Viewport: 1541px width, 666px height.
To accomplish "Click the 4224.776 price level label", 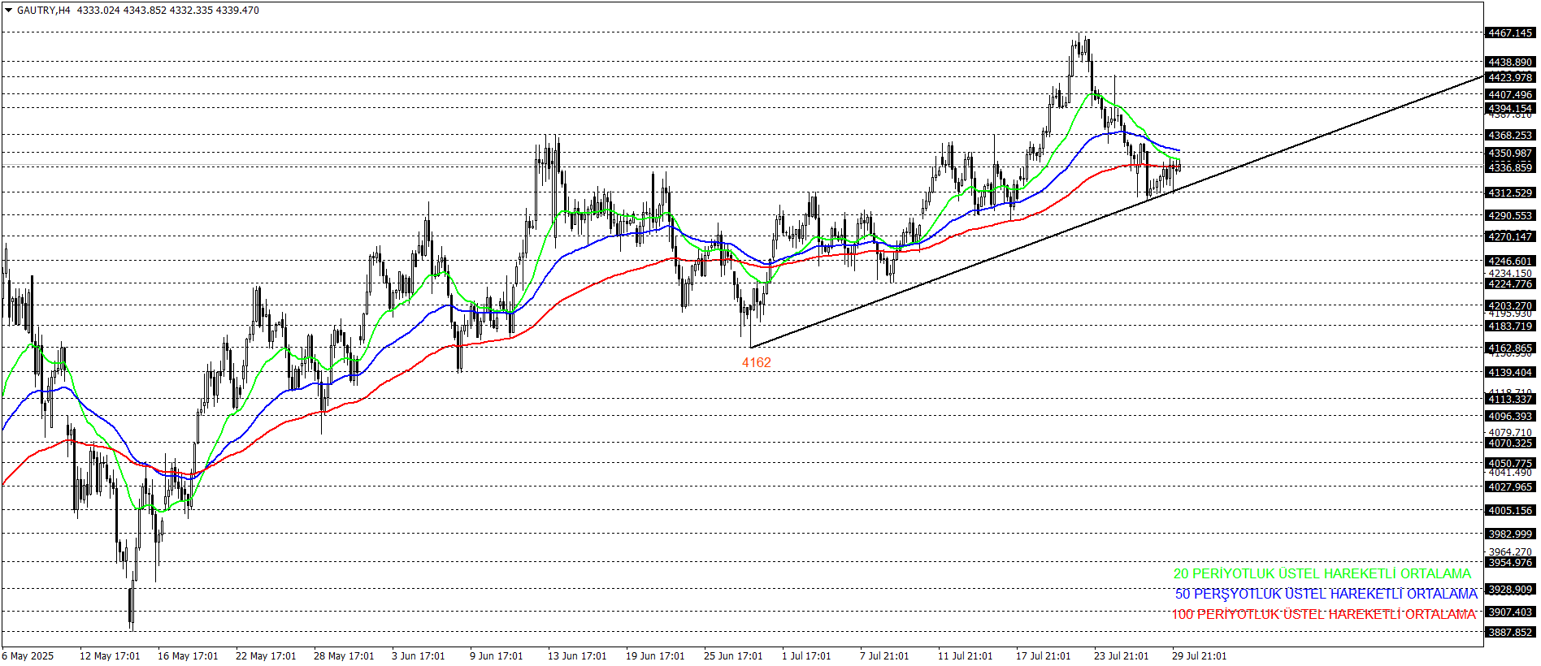I will pos(1510,284).
